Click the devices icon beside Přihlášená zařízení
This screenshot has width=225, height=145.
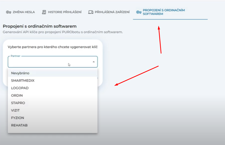pyautogui.click(x=91, y=12)
